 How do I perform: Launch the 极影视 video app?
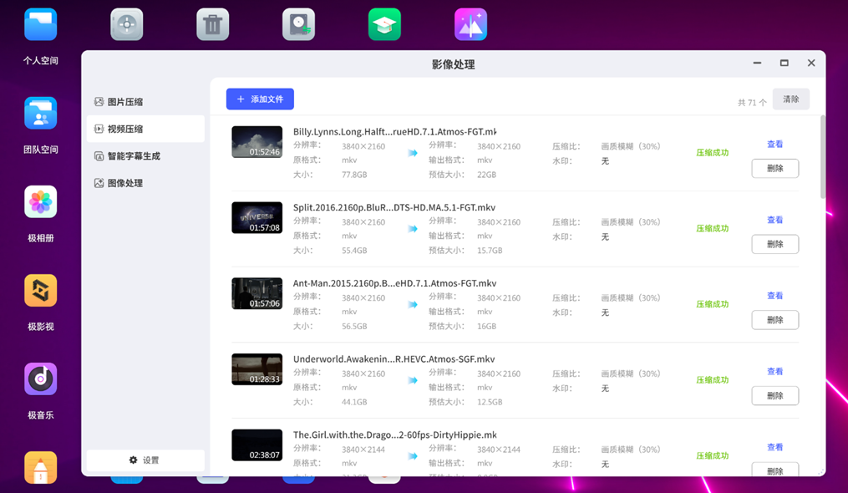(41, 291)
